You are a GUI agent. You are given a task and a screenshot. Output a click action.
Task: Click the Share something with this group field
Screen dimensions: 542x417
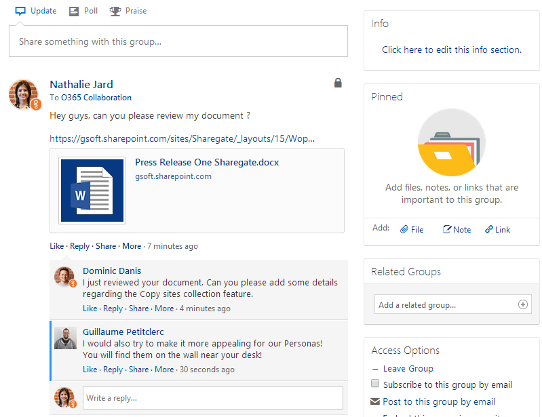(x=178, y=41)
